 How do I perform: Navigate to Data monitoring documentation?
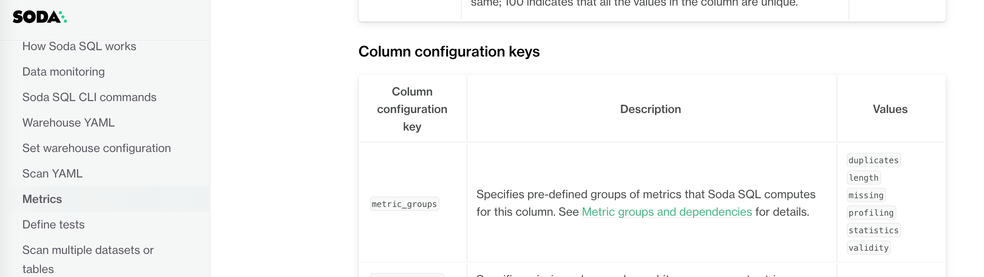point(63,72)
